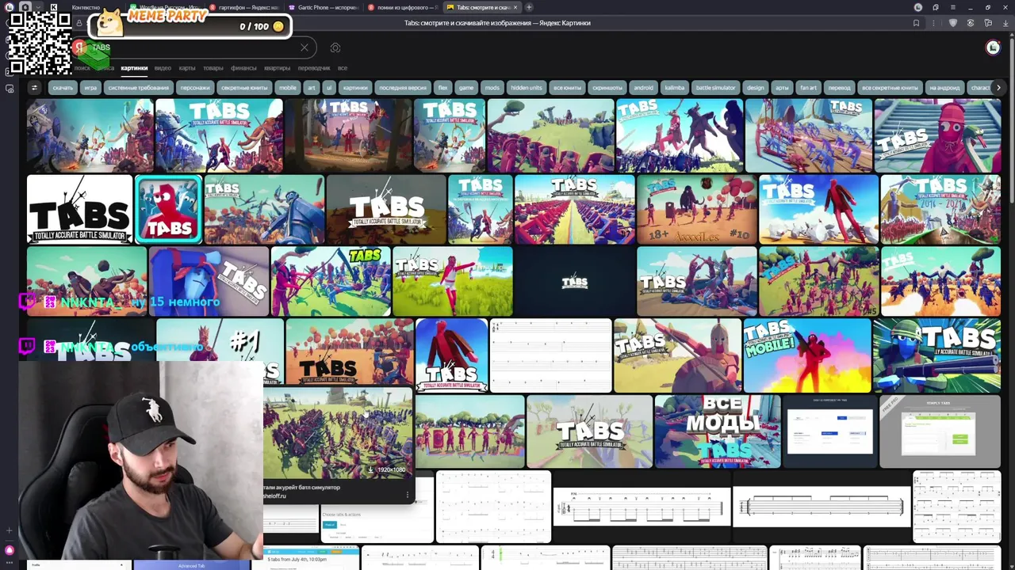This screenshot has height=570, width=1015.
Task: Apply the персонажи filter chip
Action: [x=194, y=88]
